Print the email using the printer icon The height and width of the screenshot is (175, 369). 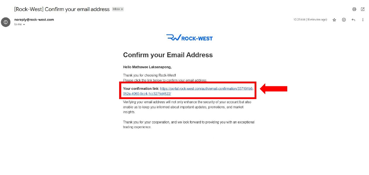[x=354, y=9]
